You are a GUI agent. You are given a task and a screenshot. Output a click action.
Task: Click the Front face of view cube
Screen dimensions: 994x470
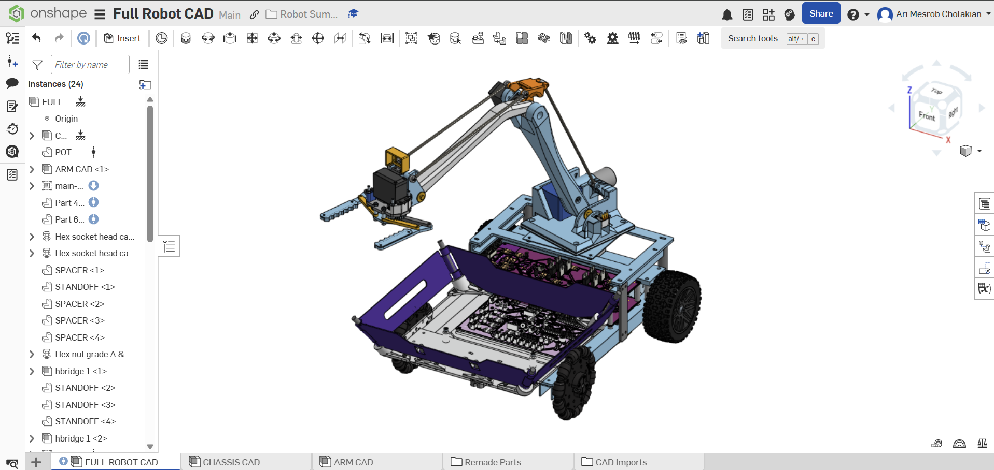pos(926,115)
